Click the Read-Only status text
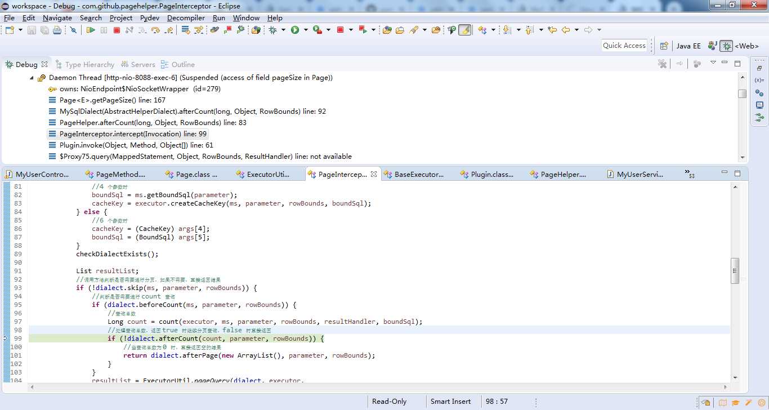Viewport: 769px width, 410px height. pyautogui.click(x=389, y=402)
